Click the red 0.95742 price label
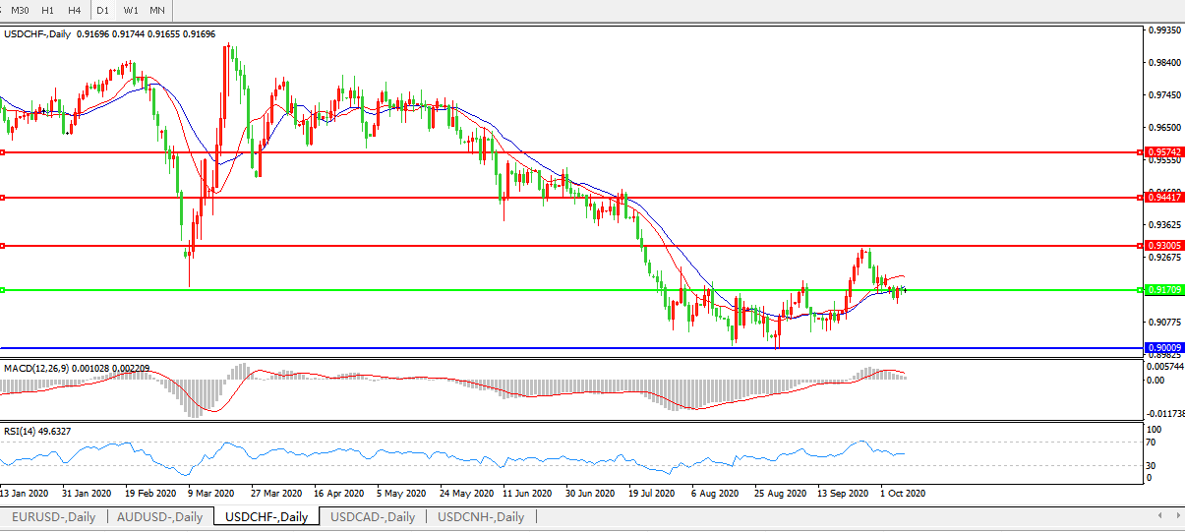The width and height of the screenshot is (1185, 532). [1163, 152]
